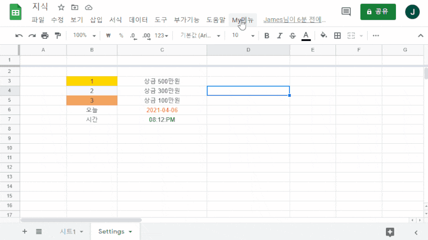Screen dimensions: 428x240
Task: Open the zoom 100% dropdown
Action: coord(84,35)
